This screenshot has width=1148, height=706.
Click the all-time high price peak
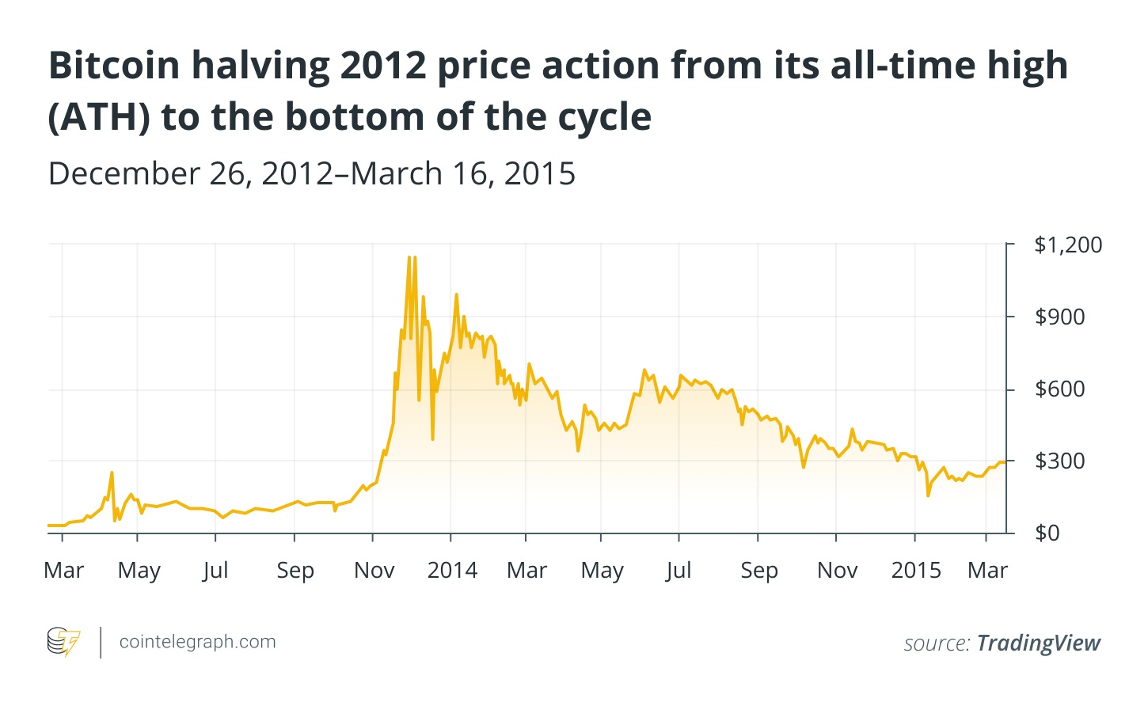(409, 257)
